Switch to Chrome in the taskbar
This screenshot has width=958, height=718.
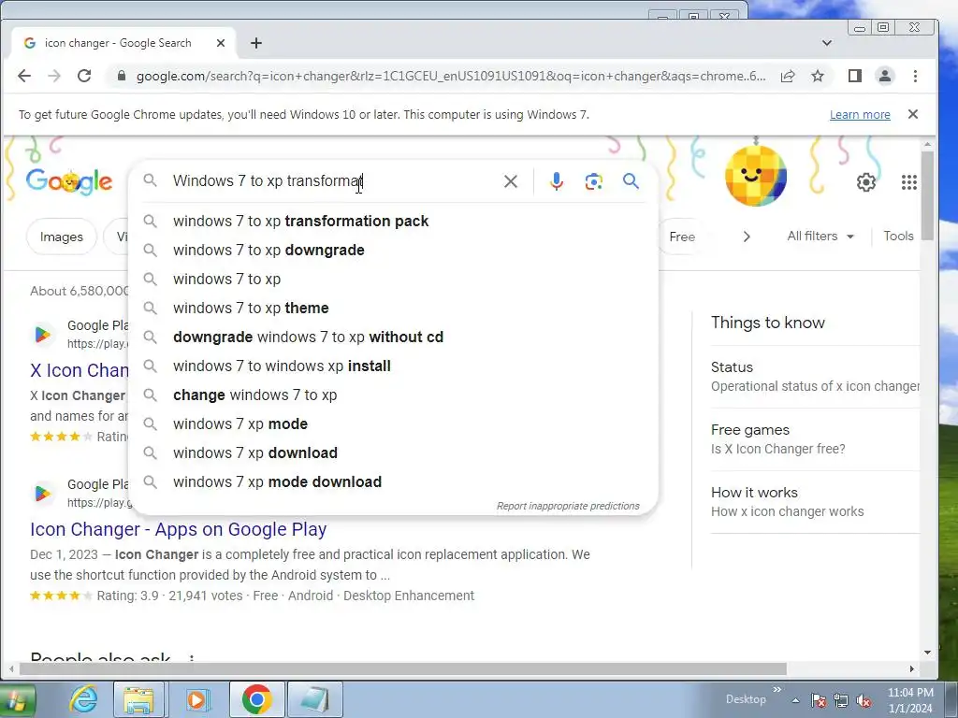256,699
